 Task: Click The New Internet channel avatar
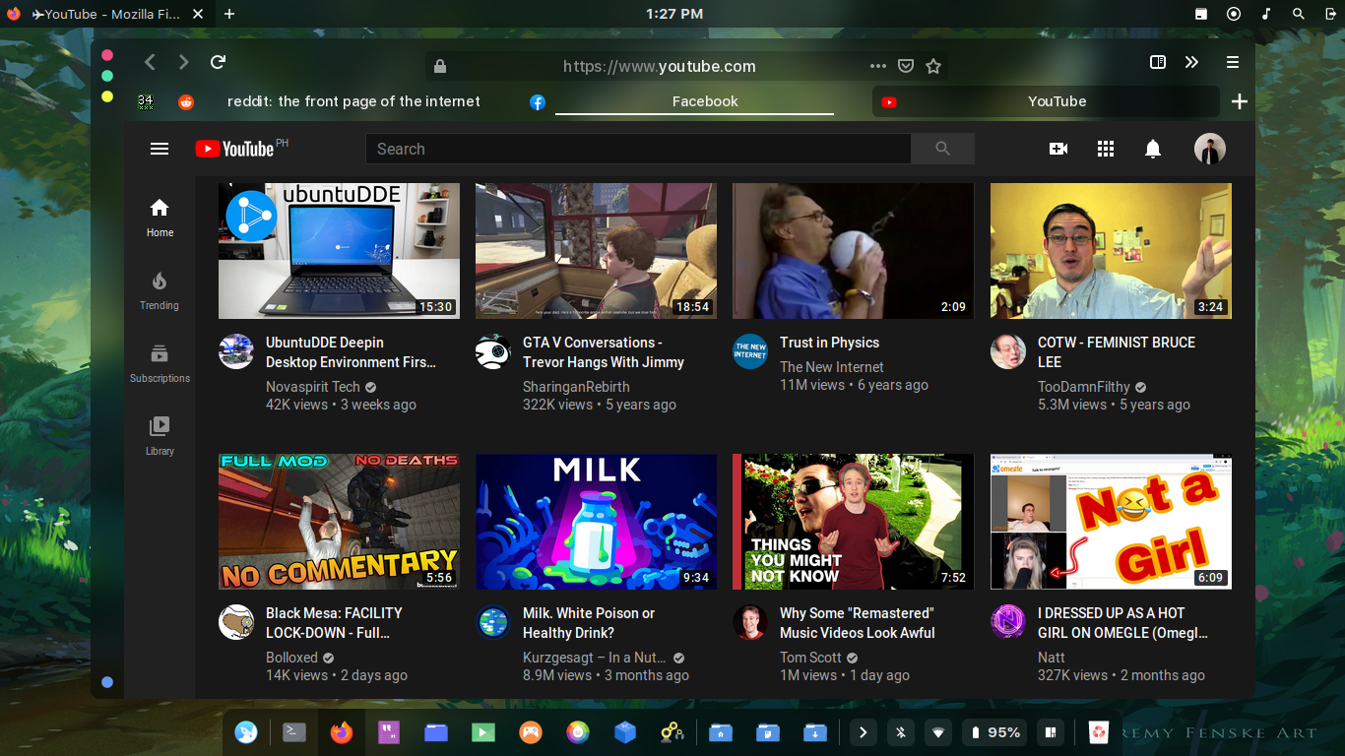pos(750,351)
